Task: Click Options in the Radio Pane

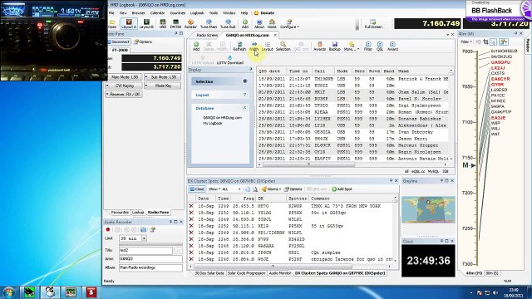Action: click(x=143, y=42)
